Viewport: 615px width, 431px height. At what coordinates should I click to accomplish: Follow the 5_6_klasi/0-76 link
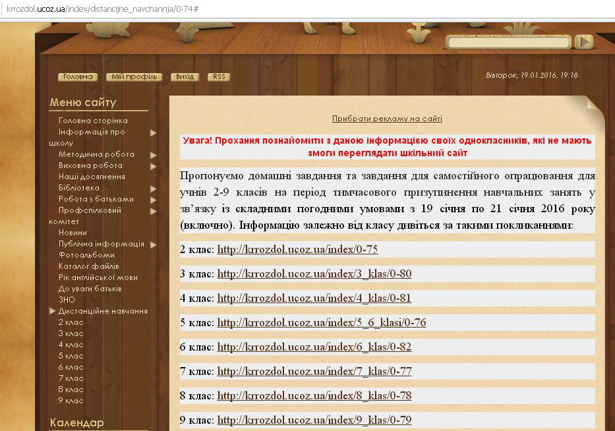[321, 323]
